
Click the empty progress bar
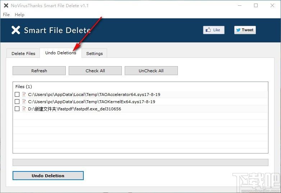coord(140,162)
